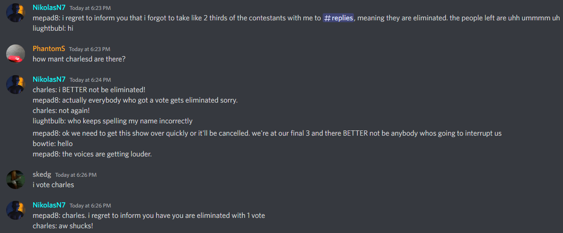
Task: Click the "the voices are getting louder" line
Action: tap(92, 154)
